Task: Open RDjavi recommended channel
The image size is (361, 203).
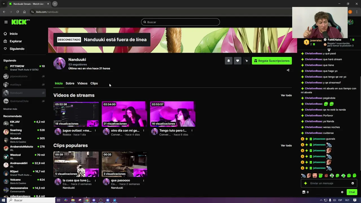Action: pyautogui.click(x=24, y=173)
